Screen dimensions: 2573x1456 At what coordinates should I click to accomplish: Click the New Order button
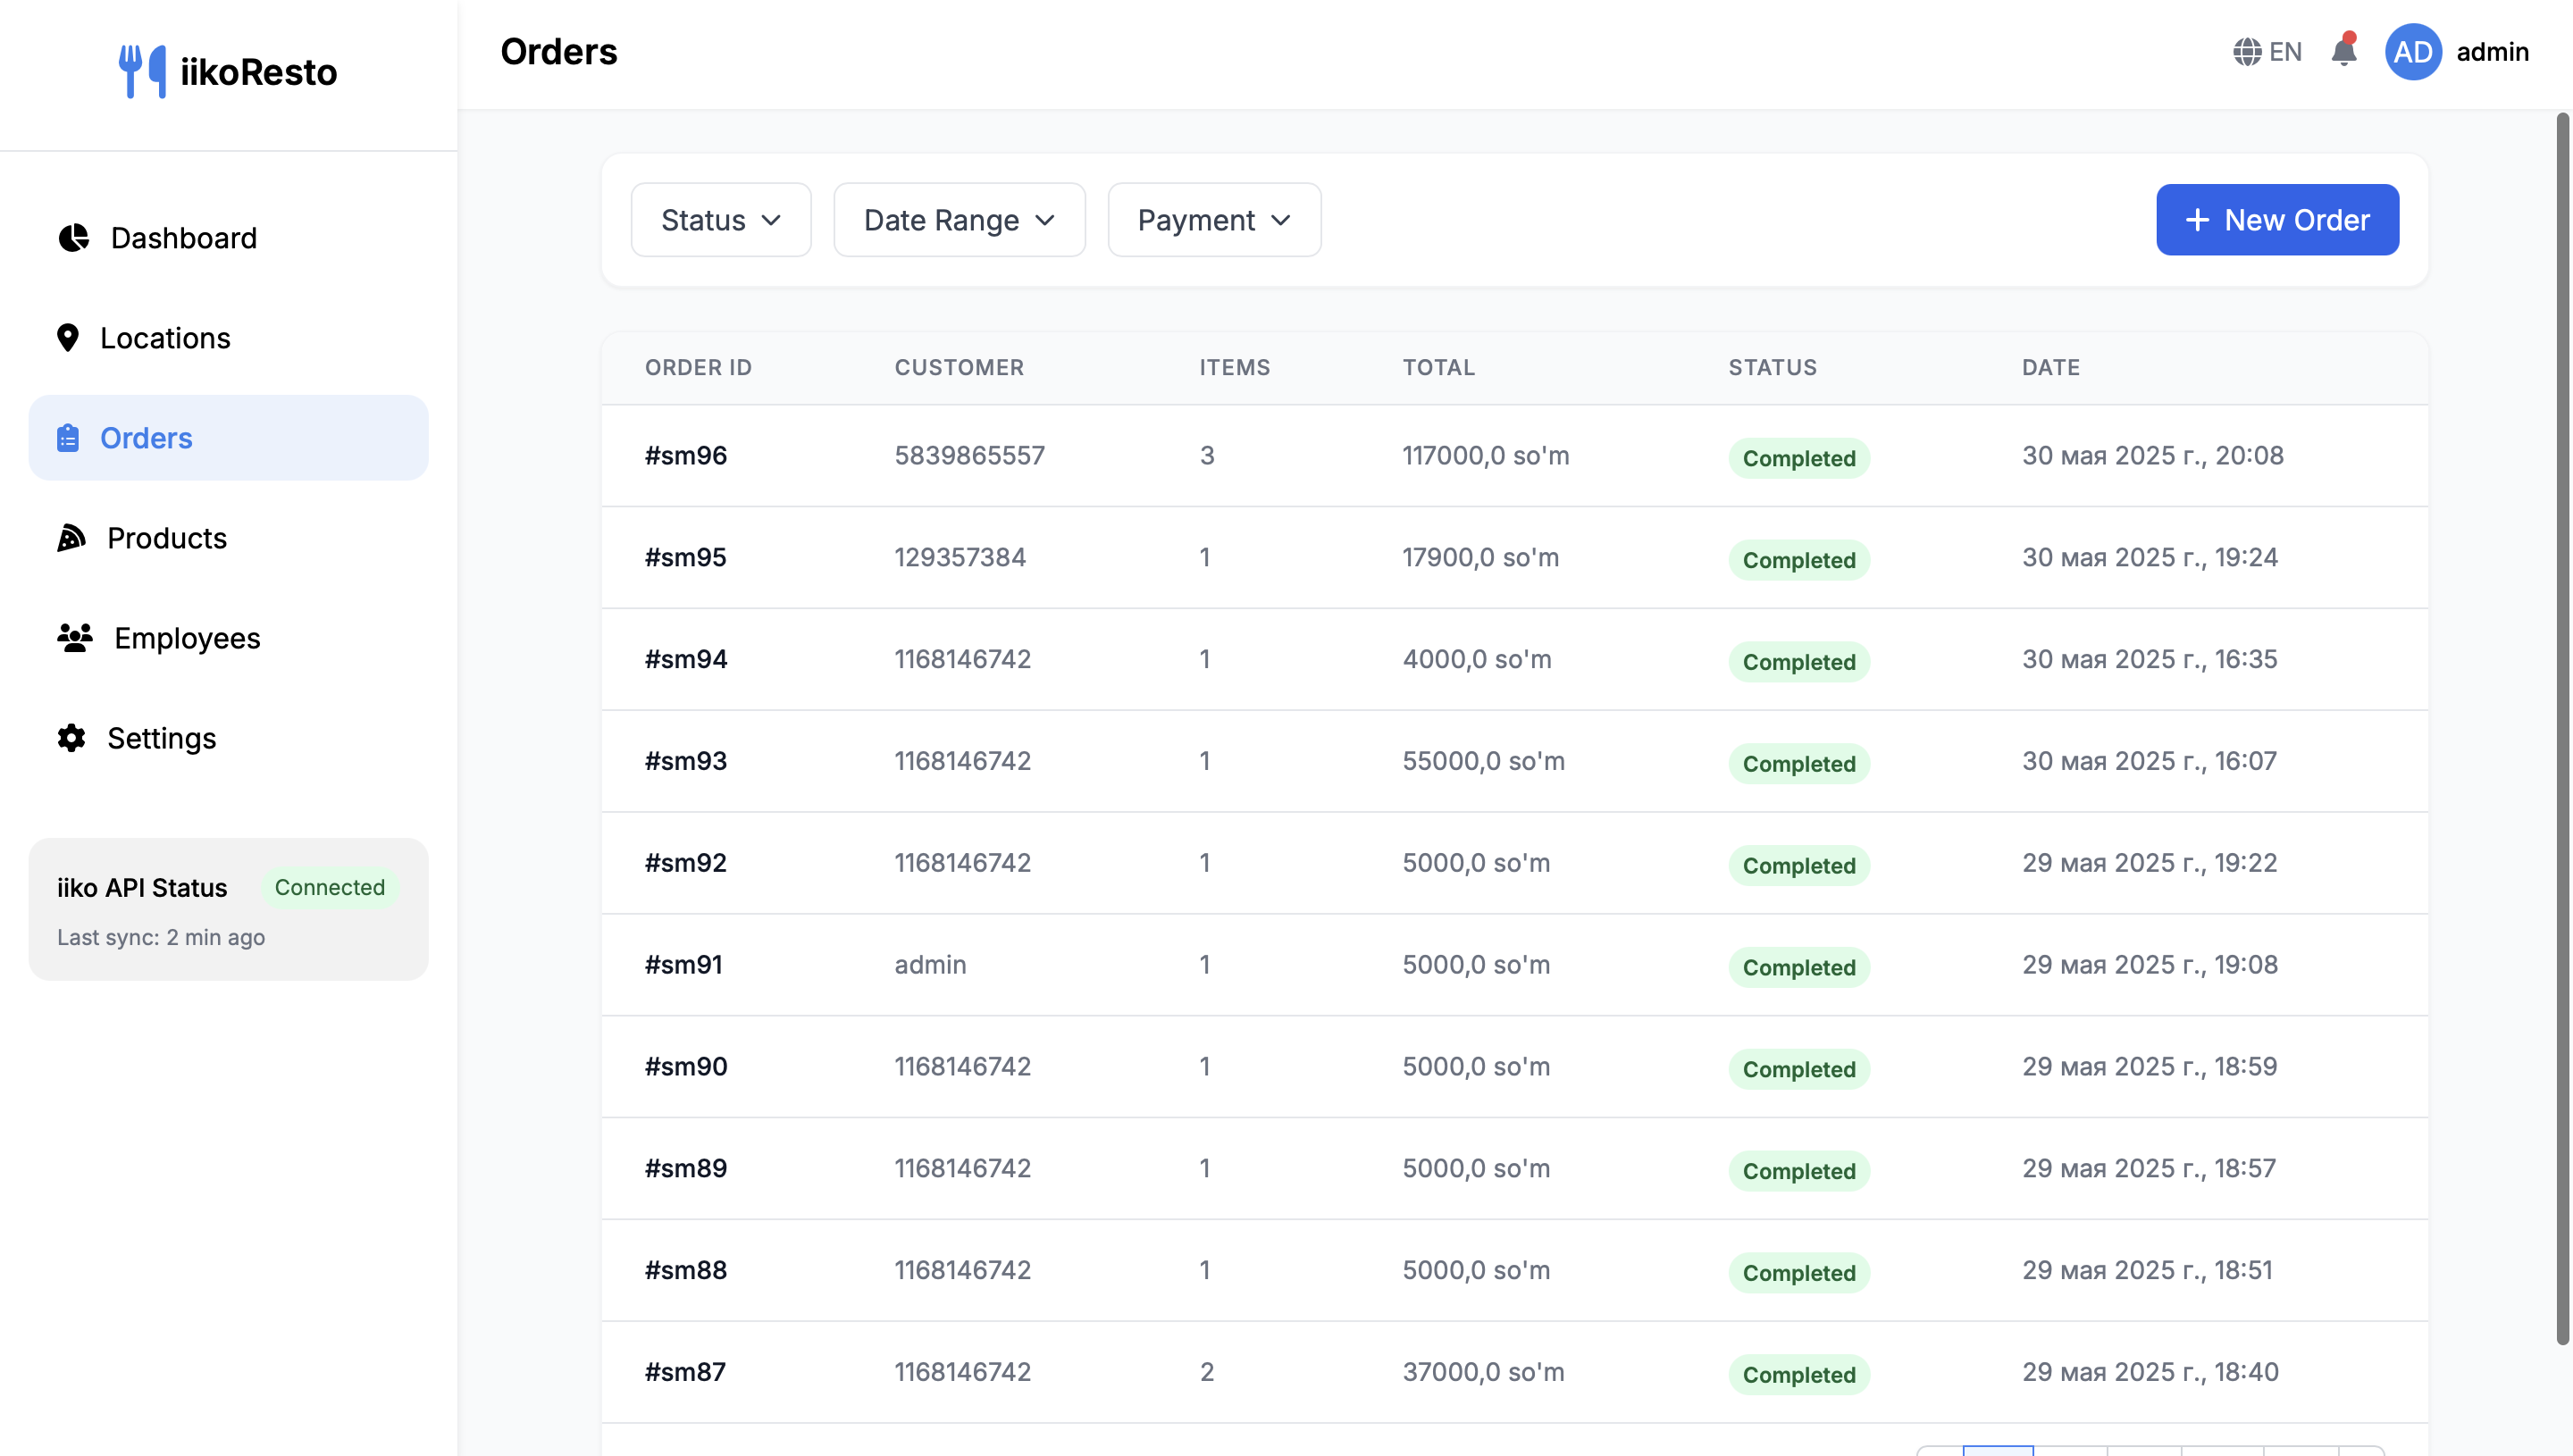pos(2277,219)
